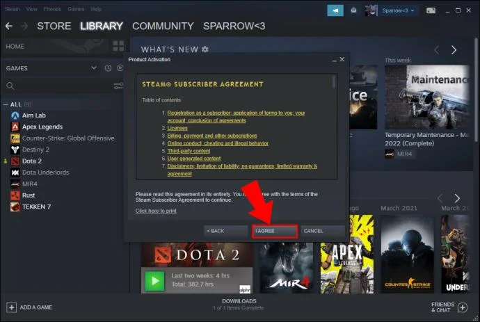Open the Help menu
Viewport: 480px width, 322px height.
pos(96,9)
